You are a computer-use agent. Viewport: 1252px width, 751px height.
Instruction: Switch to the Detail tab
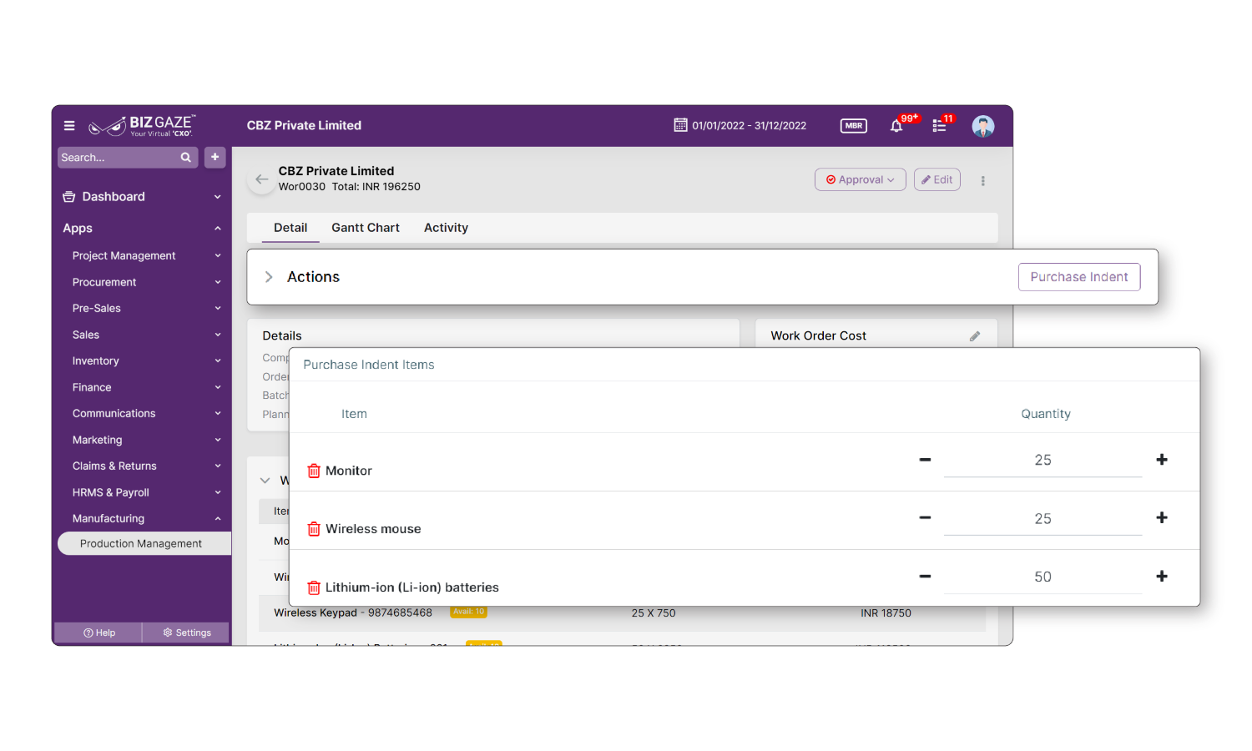pos(290,228)
